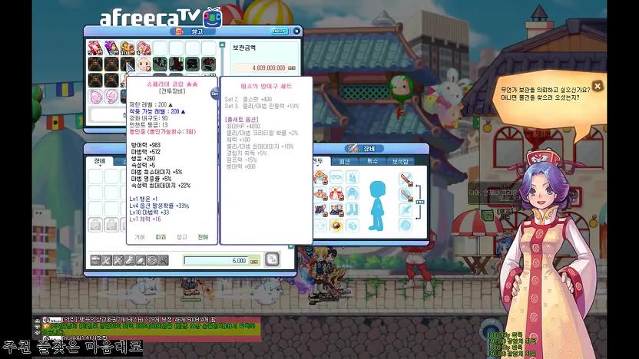Click 거래 option in item tooltip
The height and width of the screenshot is (359, 639).
139,237
